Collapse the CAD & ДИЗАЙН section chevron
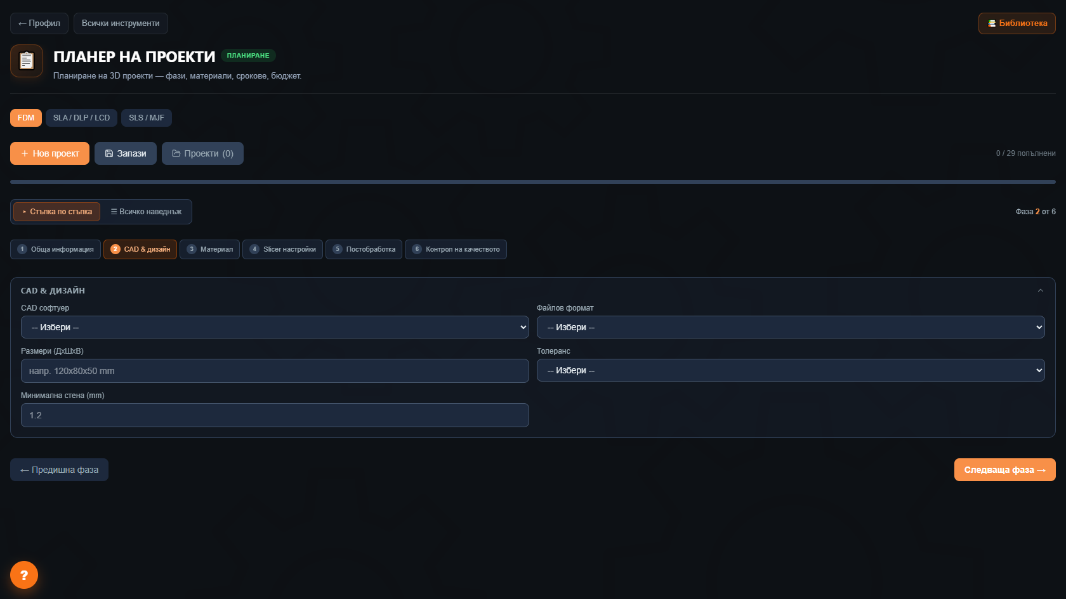The image size is (1066, 599). tap(1040, 290)
